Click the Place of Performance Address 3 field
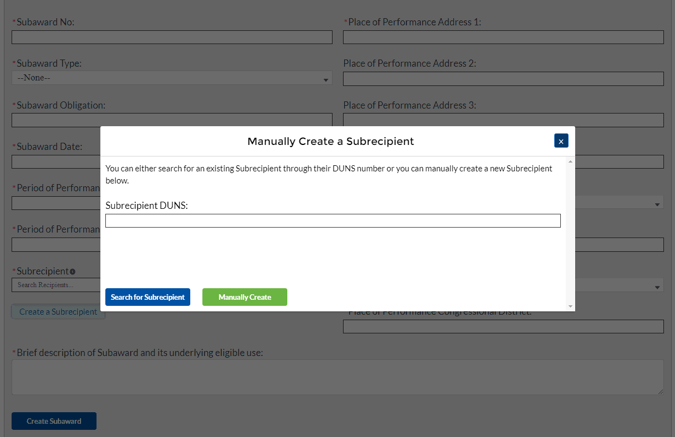The height and width of the screenshot is (437, 675). [x=503, y=120]
